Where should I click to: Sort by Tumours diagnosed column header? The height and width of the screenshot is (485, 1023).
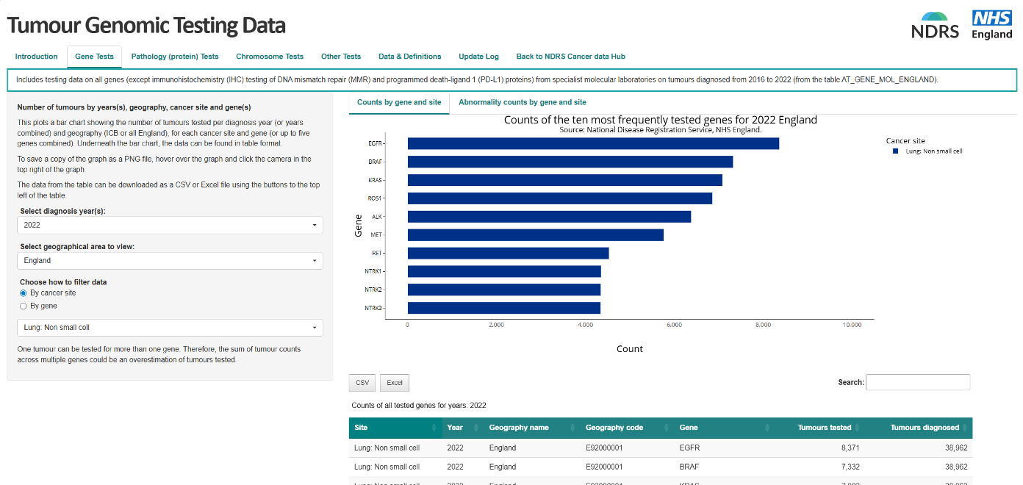pos(919,428)
